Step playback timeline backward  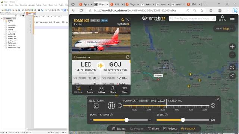pos(120,105)
